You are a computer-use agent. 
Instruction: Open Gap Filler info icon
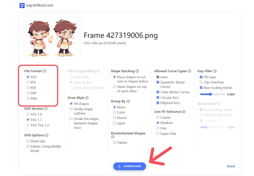[x=215, y=71]
